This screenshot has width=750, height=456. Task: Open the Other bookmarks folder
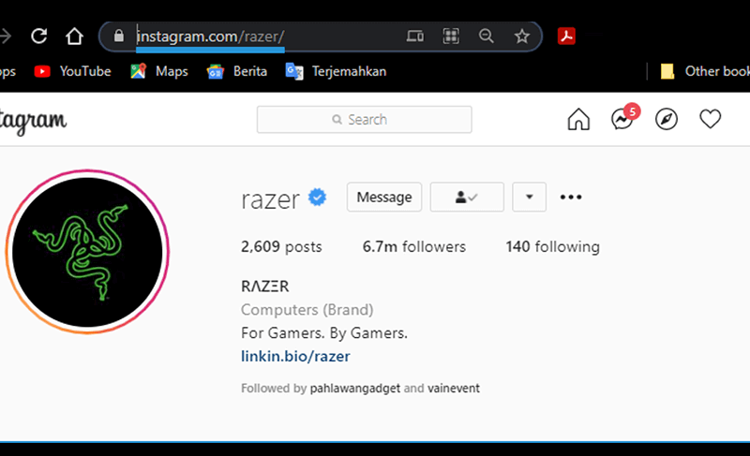click(705, 71)
